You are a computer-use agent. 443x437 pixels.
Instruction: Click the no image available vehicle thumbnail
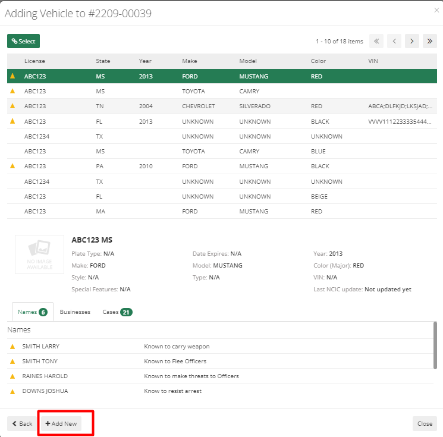click(x=40, y=254)
